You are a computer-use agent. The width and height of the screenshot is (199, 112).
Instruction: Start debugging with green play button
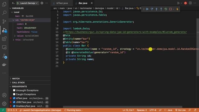[x=18, y=3]
